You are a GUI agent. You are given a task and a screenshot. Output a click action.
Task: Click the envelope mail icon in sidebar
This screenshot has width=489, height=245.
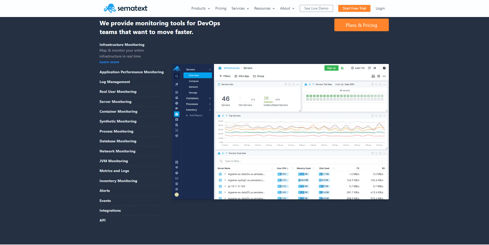pos(177,178)
